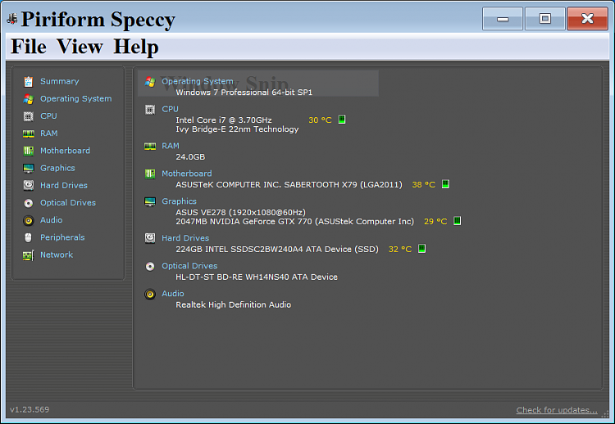This screenshot has height=424, width=615.
Task: Click the Graphics heading link in summary
Action: pos(180,201)
